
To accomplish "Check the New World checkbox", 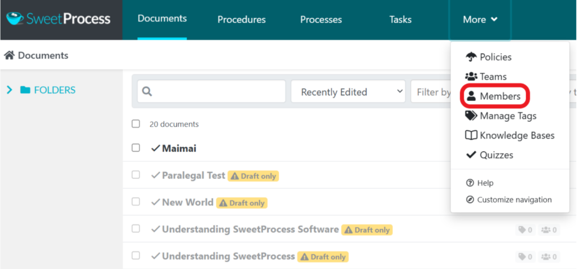I will click(x=135, y=201).
